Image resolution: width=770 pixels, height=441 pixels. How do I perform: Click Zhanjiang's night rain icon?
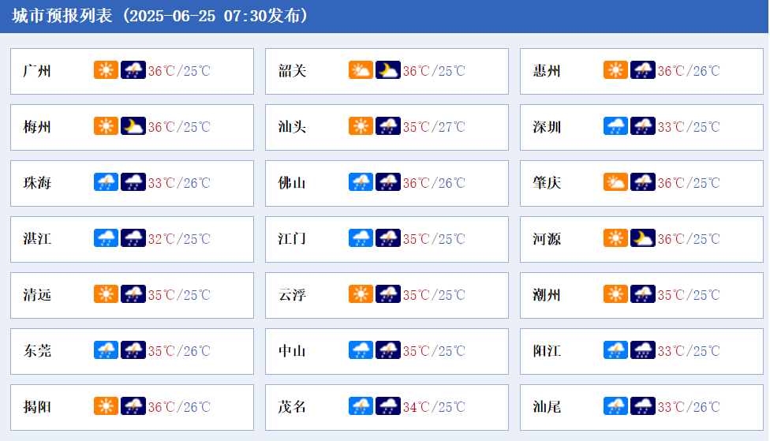133,238
